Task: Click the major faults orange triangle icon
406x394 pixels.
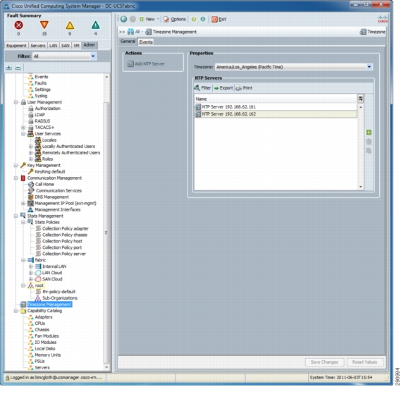Action: click(x=44, y=25)
